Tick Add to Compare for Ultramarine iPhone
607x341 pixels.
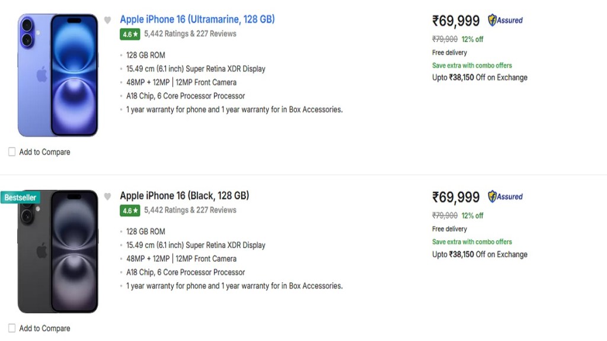(x=12, y=152)
